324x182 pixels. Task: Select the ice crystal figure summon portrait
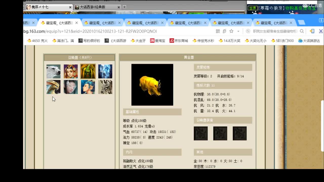[105, 71]
